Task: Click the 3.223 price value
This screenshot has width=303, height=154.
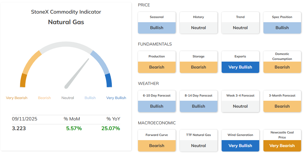Action: [19, 128]
